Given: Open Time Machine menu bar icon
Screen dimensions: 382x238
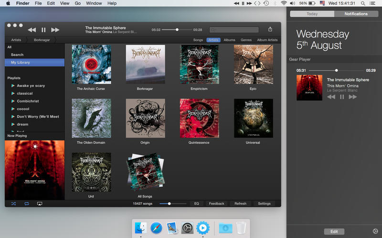Looking at the screenshot, I should (x=266, y=3).
